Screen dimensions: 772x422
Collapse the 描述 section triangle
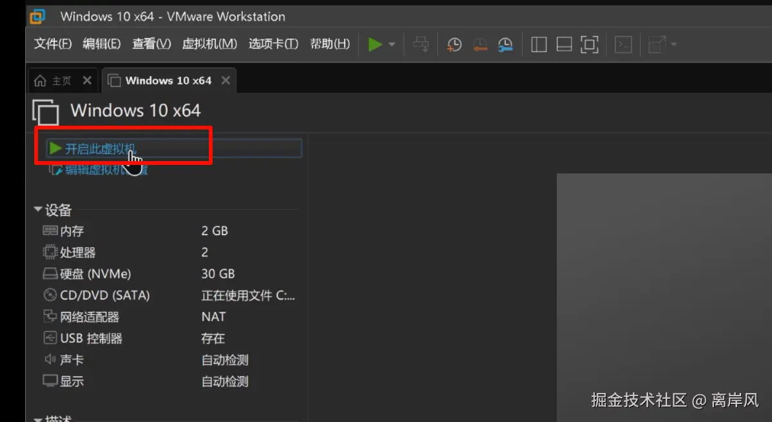click(x=37, y=419)
